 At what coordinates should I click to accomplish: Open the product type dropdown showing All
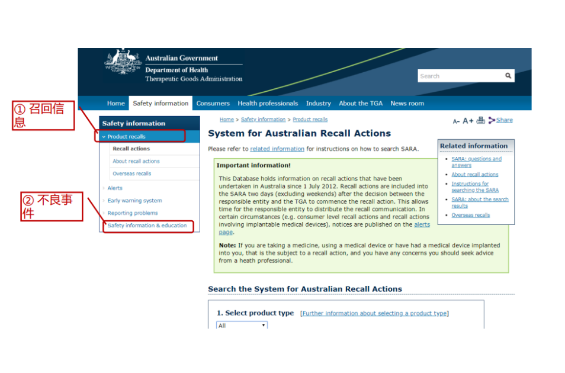[242, 325]
